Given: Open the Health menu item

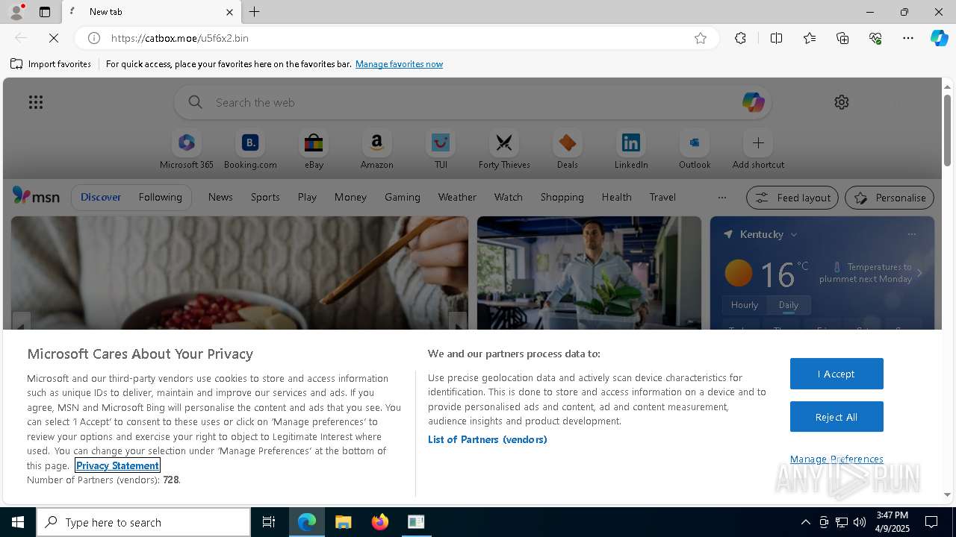Looking at the screenshot, I should coord(617,197).
